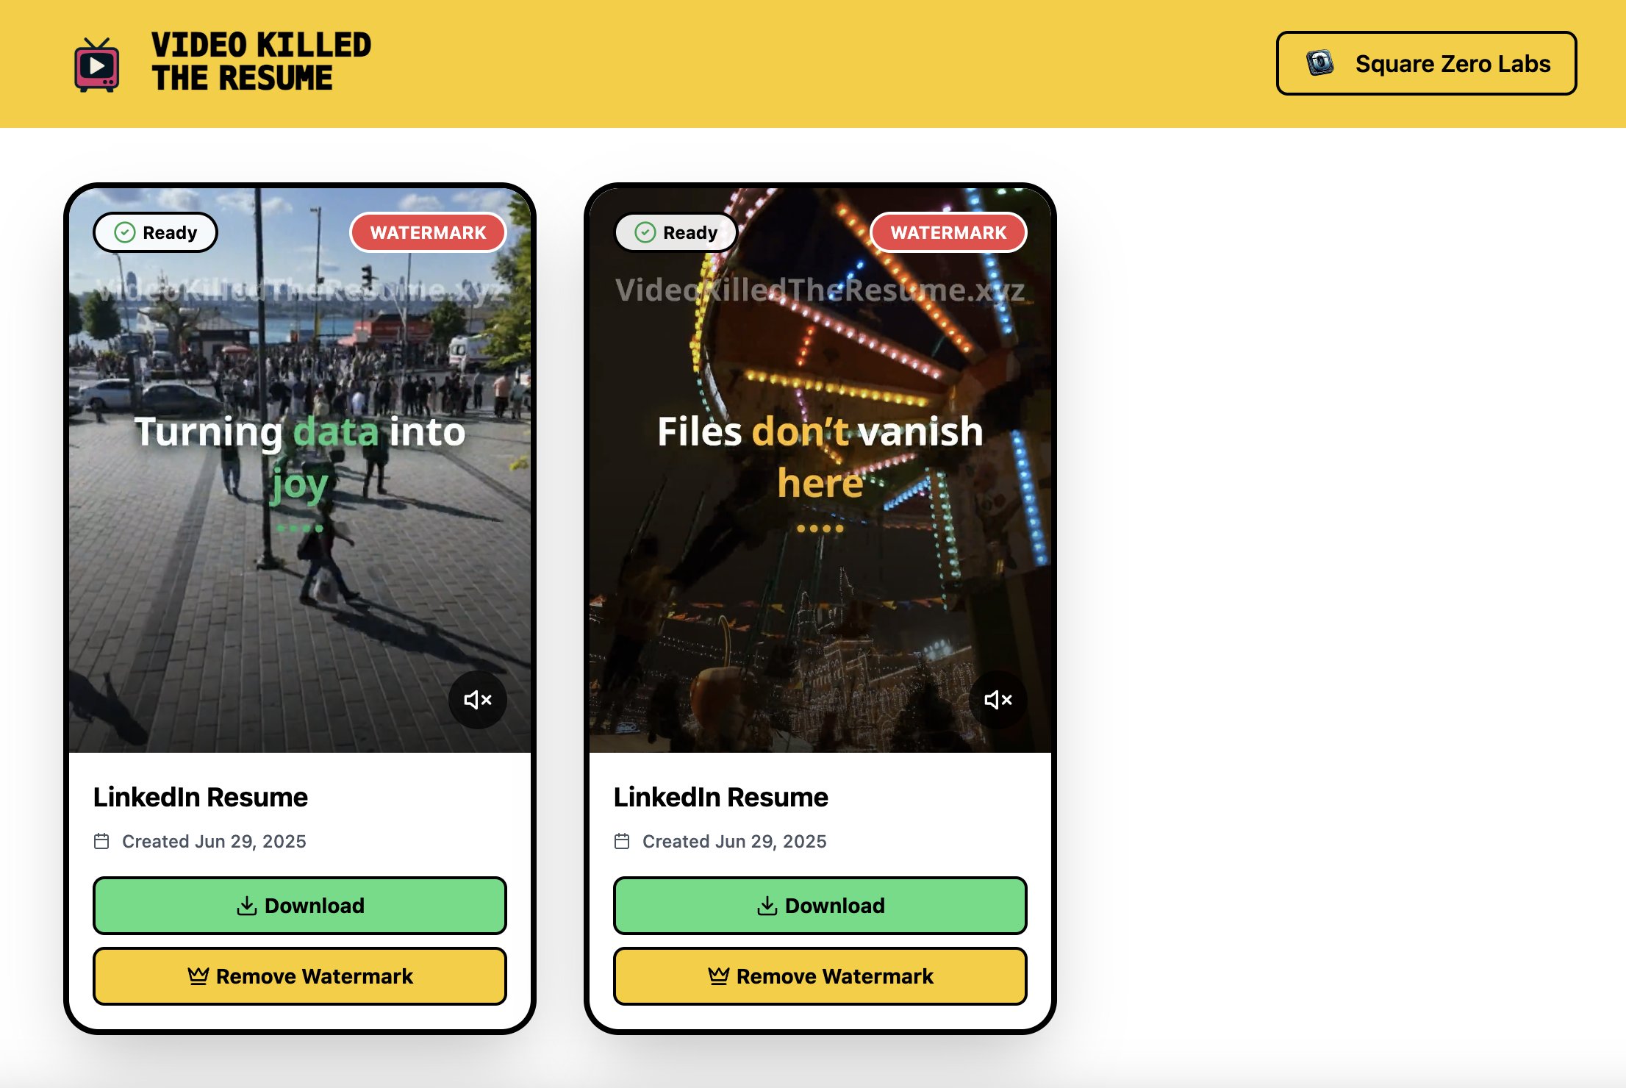Download the second LinkedIn Resume video
The width and height of the screenshot is (1626, 1088).
[x=820, y=906]
